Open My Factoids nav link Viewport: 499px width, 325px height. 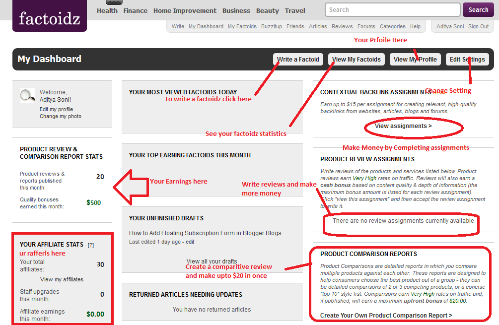pyautogui.click(x=242, y=26)
